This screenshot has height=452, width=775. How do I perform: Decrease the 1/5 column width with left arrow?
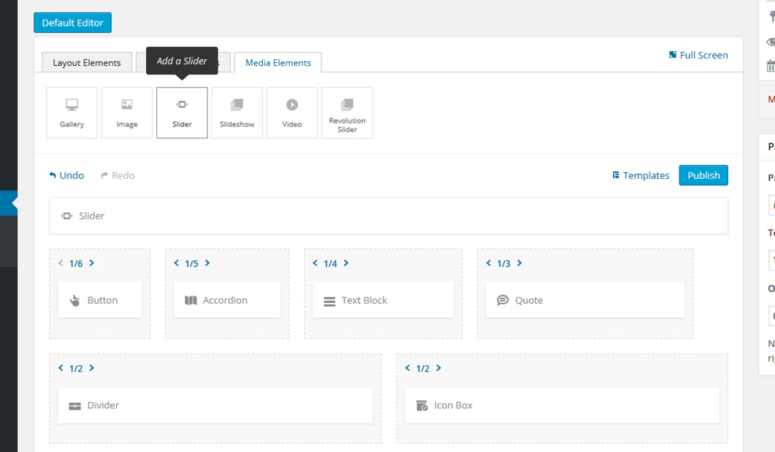tap(177, 263)
